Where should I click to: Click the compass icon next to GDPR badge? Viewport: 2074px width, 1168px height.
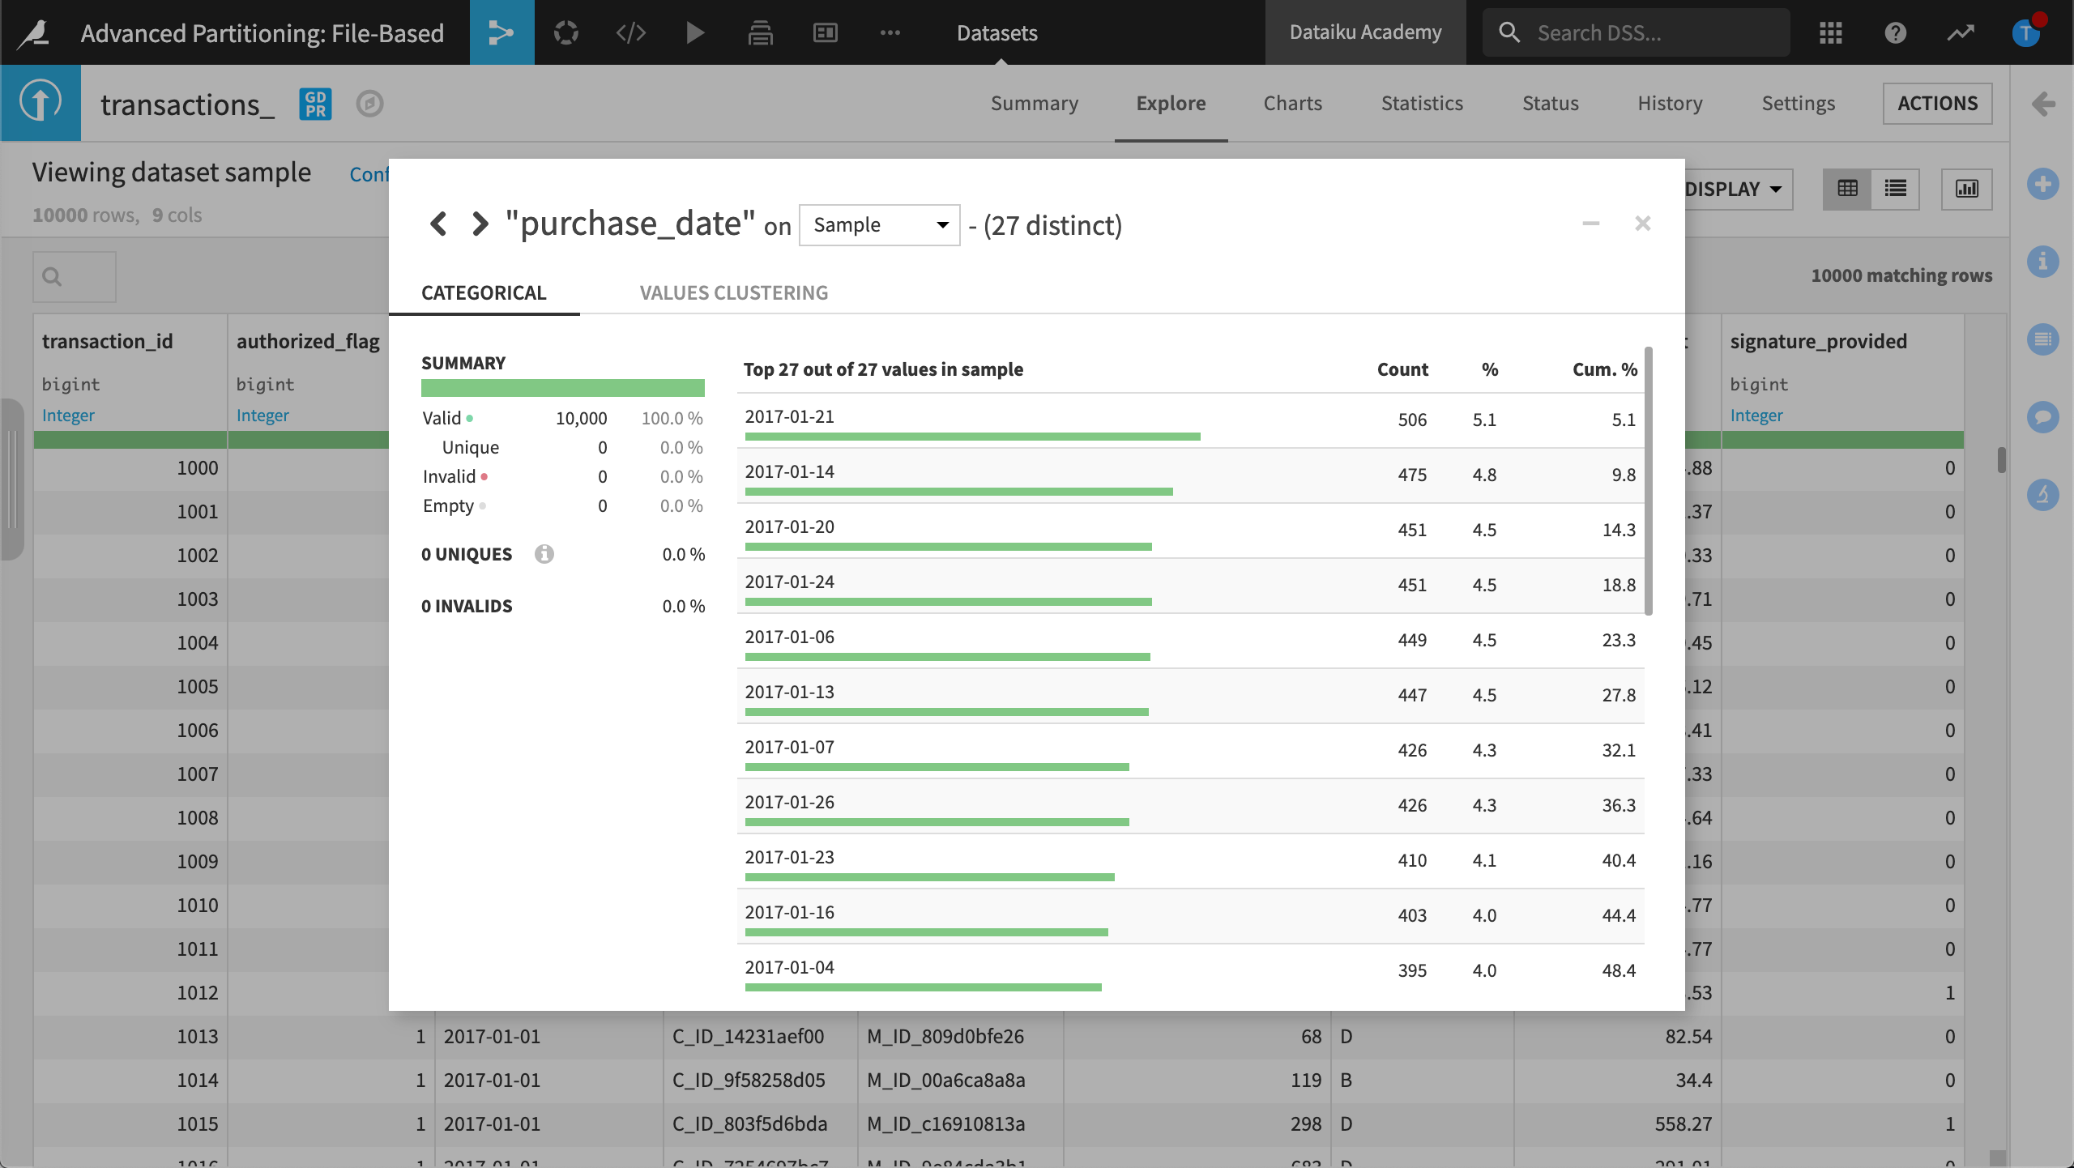pyautogui.click(x=369, y=104)
